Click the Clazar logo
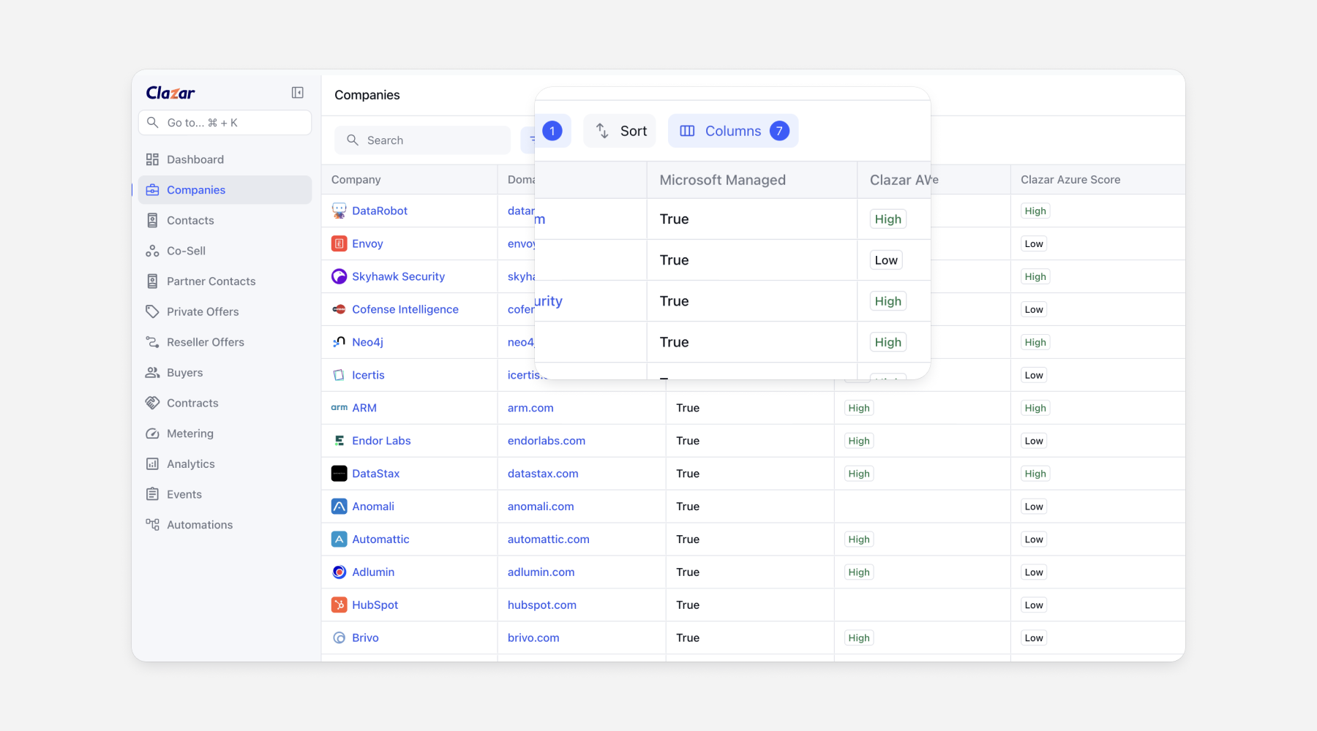Screen dimensions: 1317x731 [x=170, y=93]
